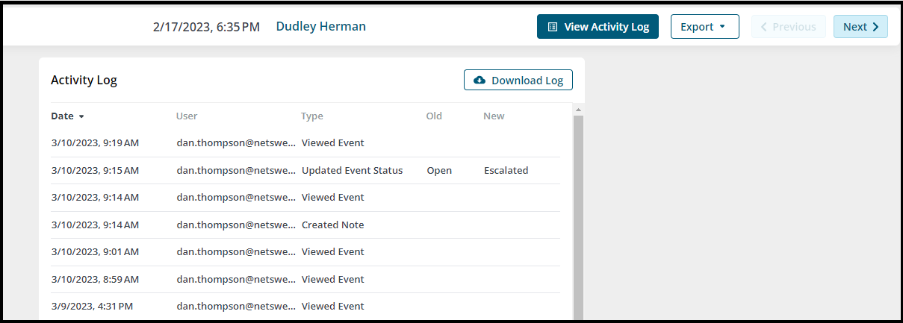Click the Type column header

click(312, 116)
